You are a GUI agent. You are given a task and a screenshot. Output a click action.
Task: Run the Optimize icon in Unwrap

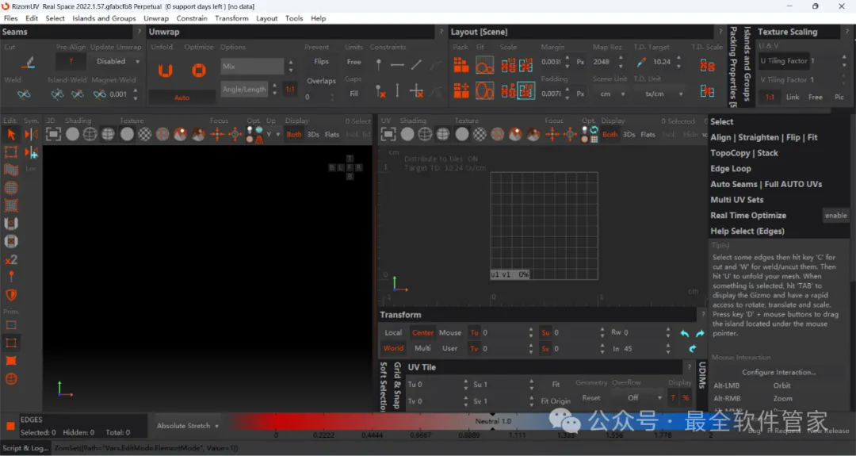click(199, 70)
